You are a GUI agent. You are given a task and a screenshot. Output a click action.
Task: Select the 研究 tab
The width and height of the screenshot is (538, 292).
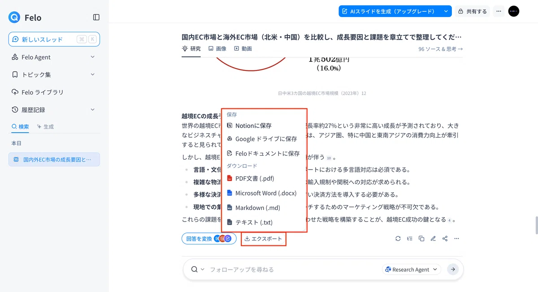coord(191,48)
